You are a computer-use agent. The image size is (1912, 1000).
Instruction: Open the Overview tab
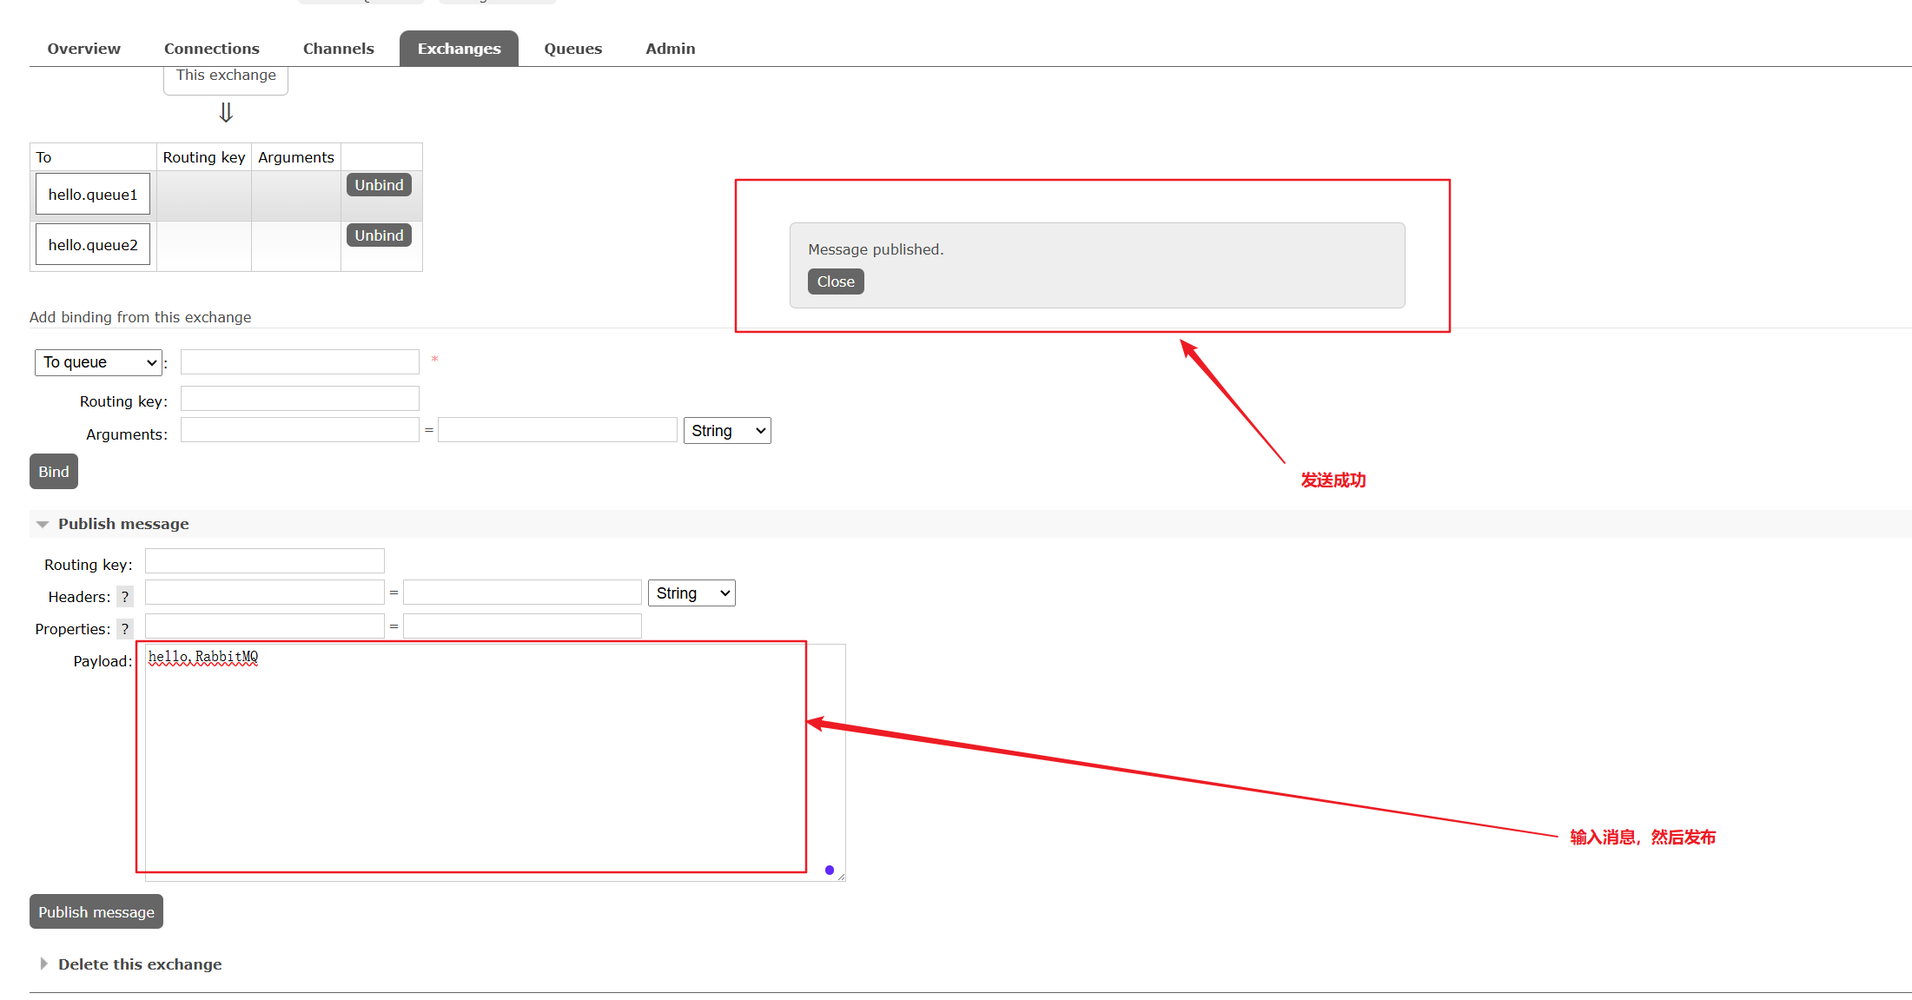point(83,49)
